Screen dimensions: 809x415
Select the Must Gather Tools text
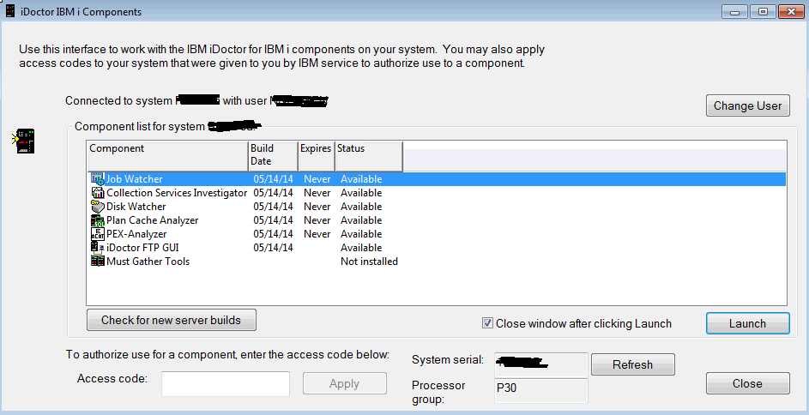pyautogui.click(x=148, y=262)
